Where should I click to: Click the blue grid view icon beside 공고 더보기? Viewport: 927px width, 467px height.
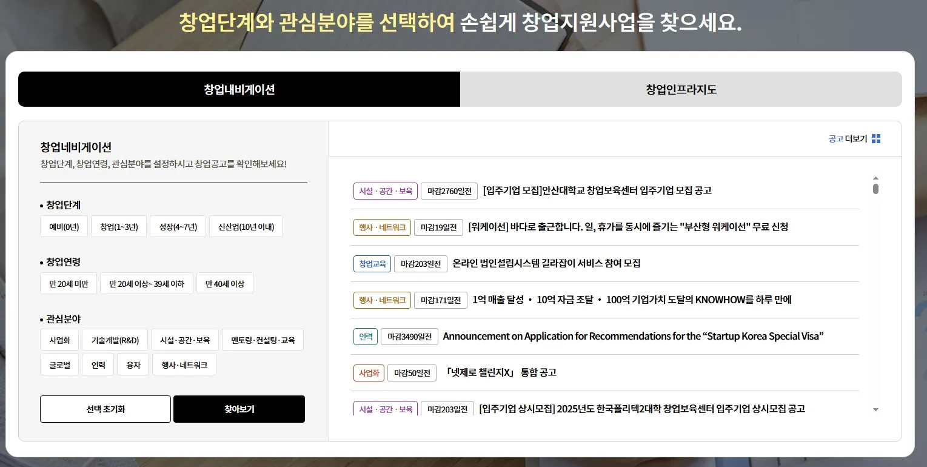pos(875,138)
